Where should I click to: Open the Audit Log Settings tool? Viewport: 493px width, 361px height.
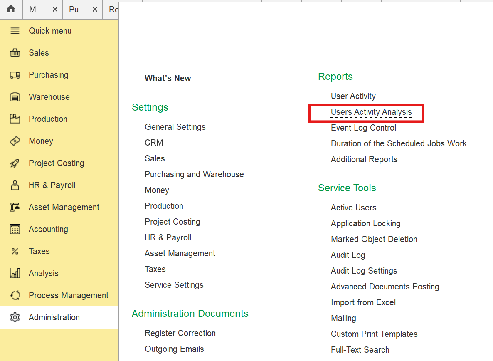coord(364,271)
